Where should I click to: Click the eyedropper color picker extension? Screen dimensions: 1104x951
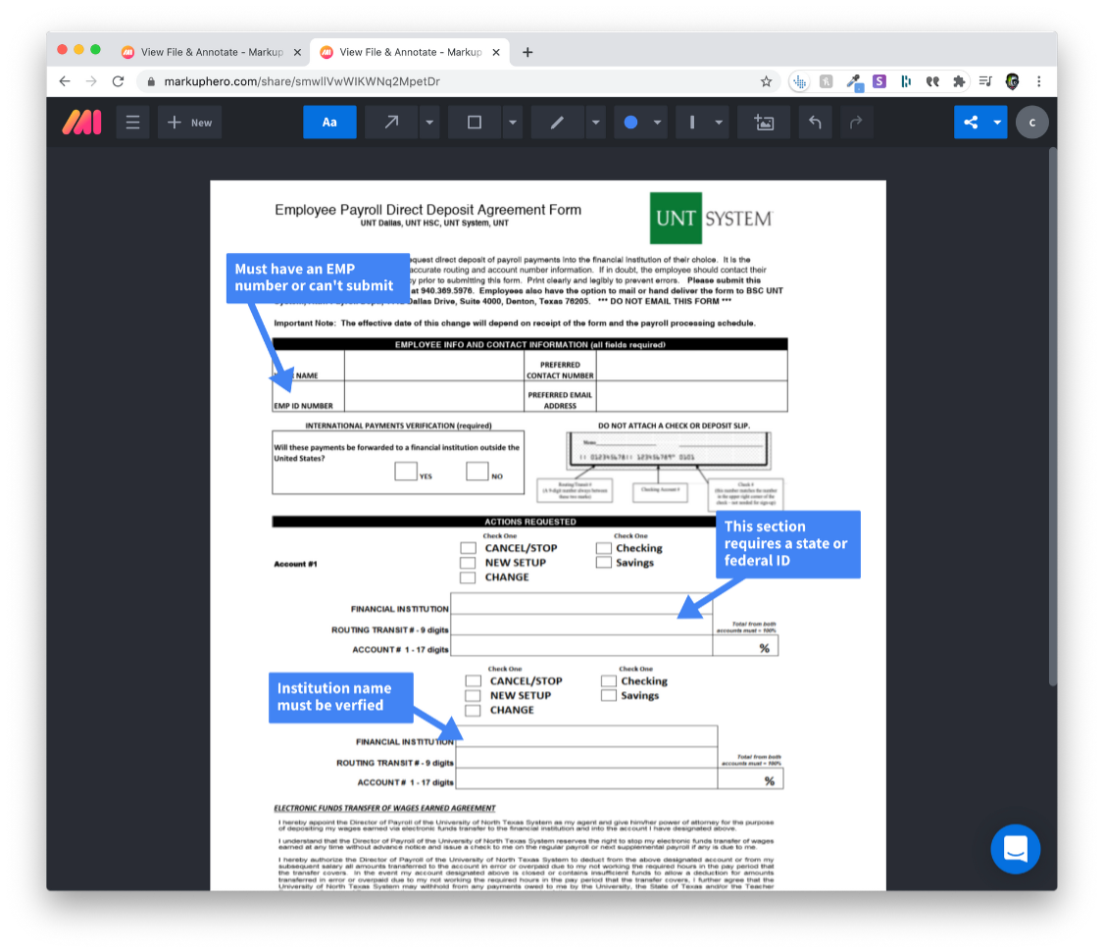[854, 82]
